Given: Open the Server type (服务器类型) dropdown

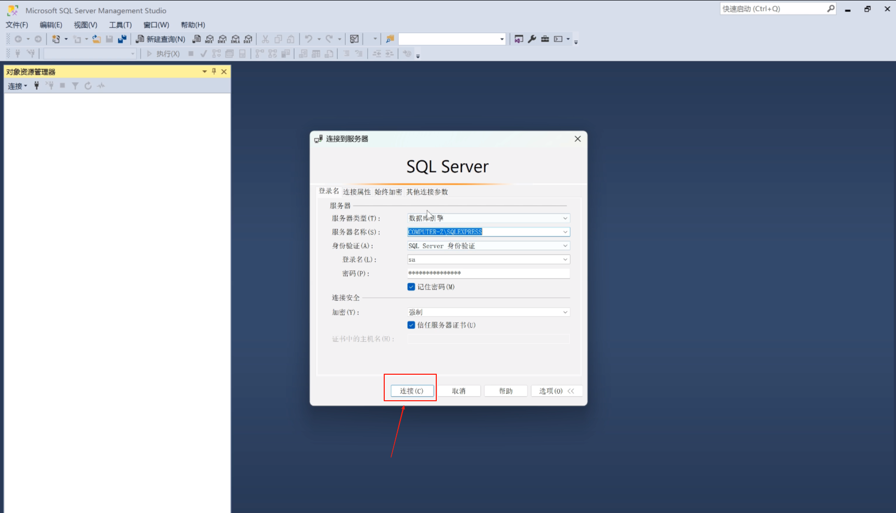Looking at the screenshot, I should click(488, 218).
